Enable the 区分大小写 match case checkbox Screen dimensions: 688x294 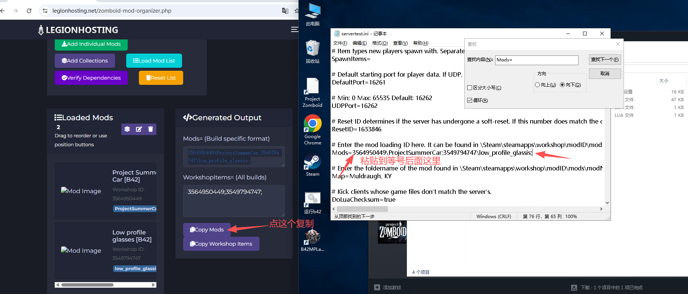[470, 88]
